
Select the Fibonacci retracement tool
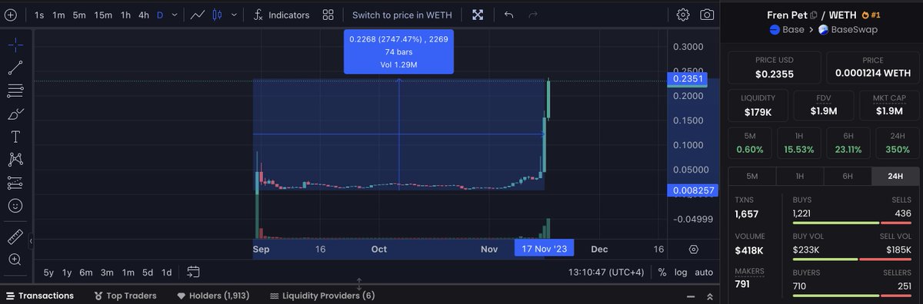click(15, 91)
